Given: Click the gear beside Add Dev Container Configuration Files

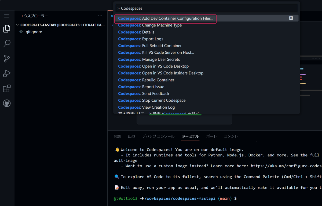Looking at the screenshot, I should [x=291, y=18].
